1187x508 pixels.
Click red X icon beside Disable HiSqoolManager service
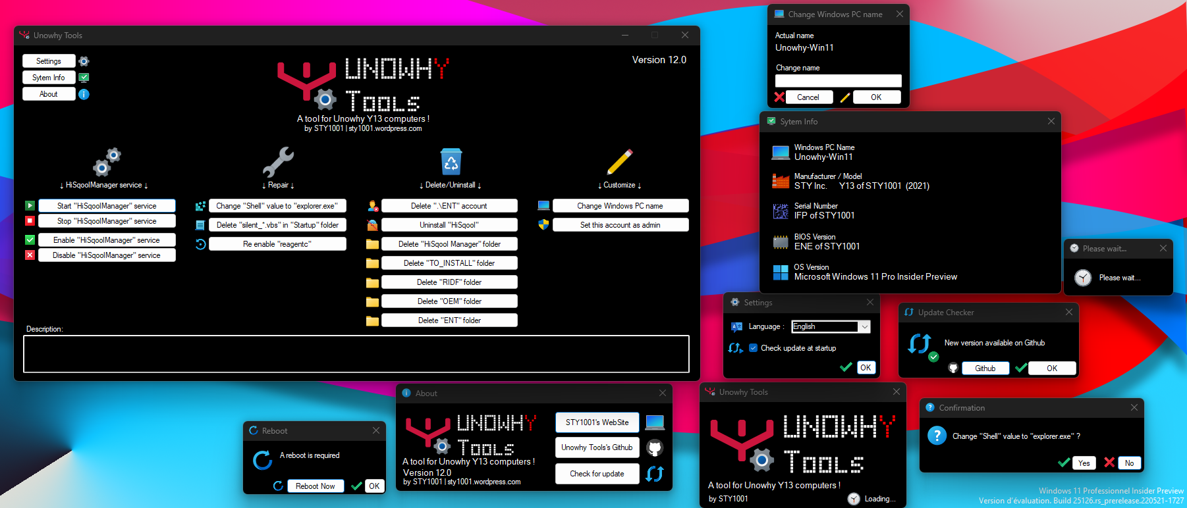(x=30, y=255)
